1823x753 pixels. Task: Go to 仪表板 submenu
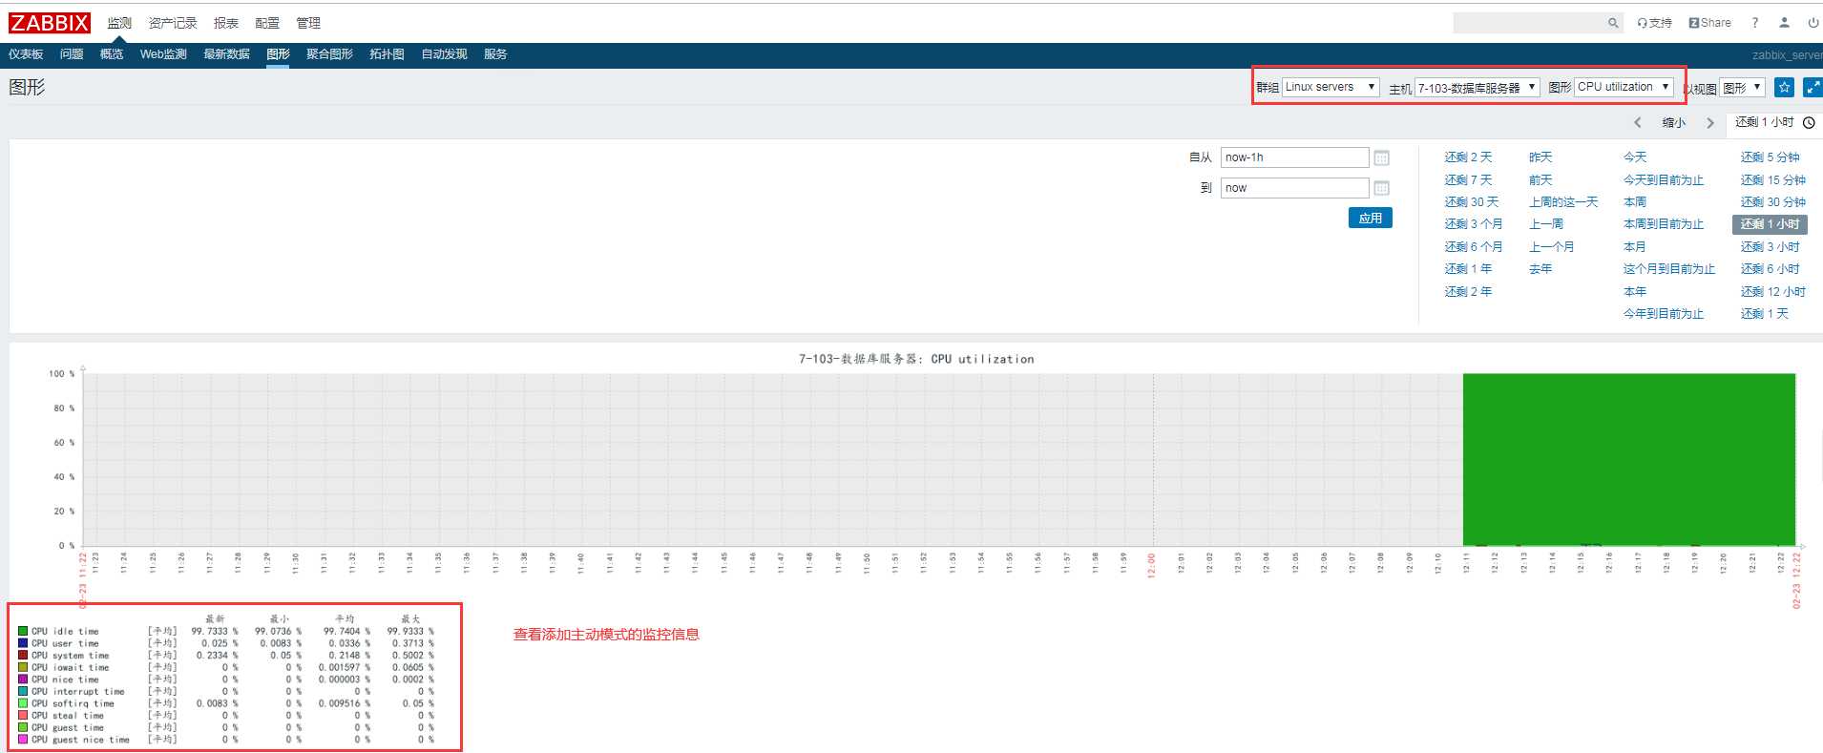26,54
